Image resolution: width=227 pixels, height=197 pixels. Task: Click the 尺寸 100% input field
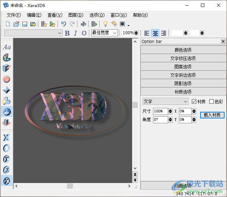tap(160, 111)
